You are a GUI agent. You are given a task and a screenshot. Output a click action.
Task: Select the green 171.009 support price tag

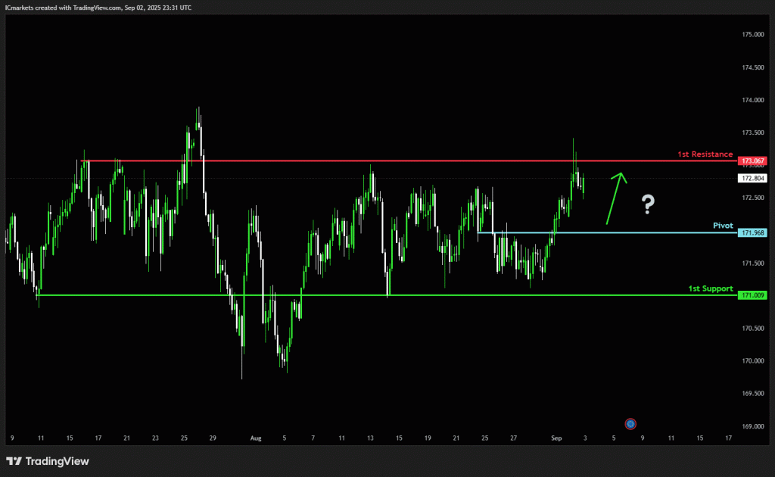[x=752, y=295]
